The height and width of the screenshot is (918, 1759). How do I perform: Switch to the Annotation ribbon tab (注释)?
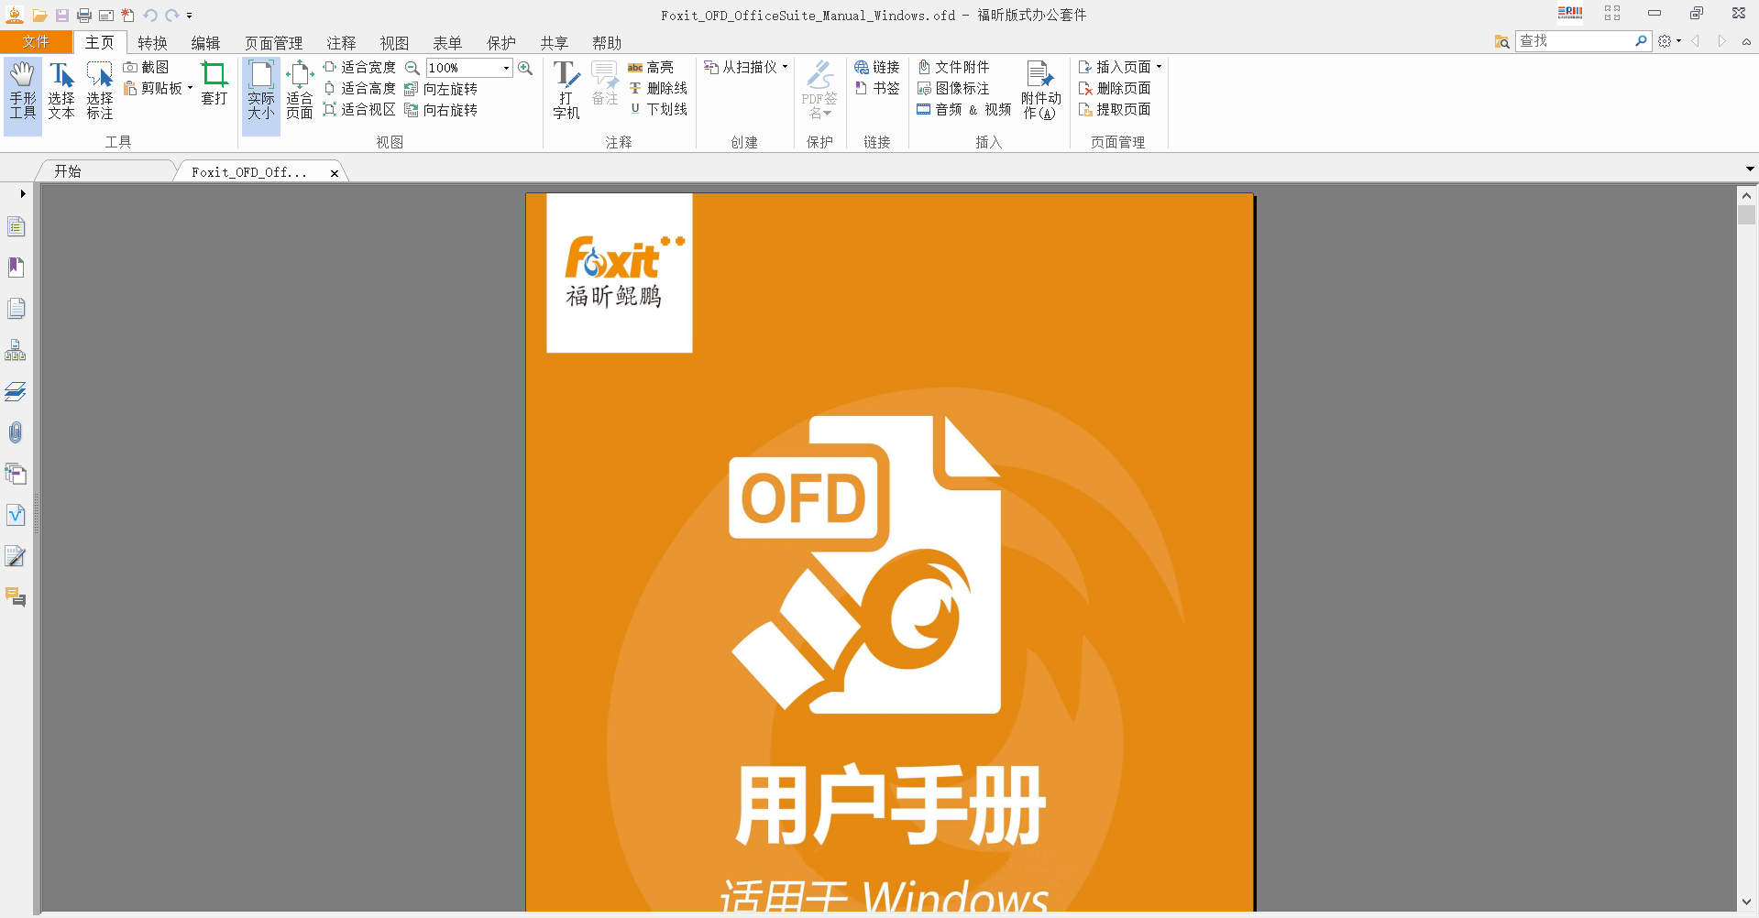coord(341,43)
